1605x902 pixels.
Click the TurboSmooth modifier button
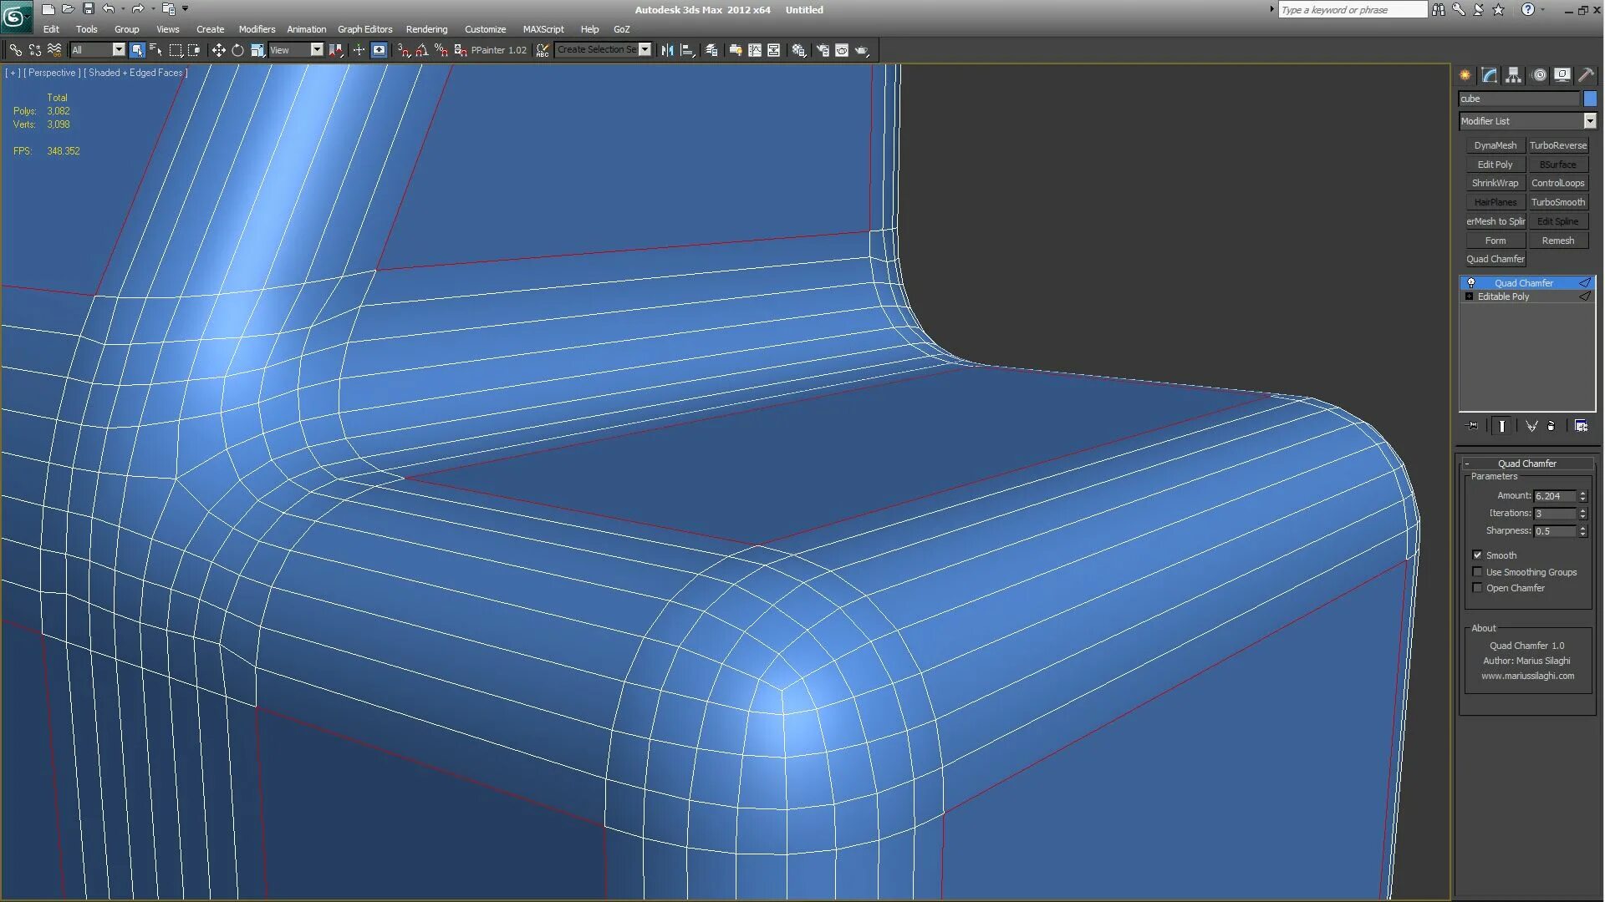tap(1557, 202)
